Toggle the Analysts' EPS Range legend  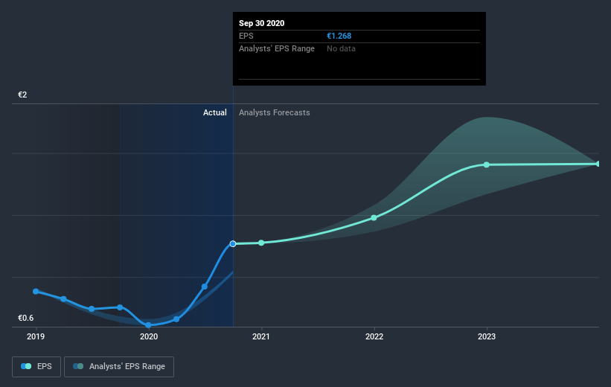tap(119, 366)
